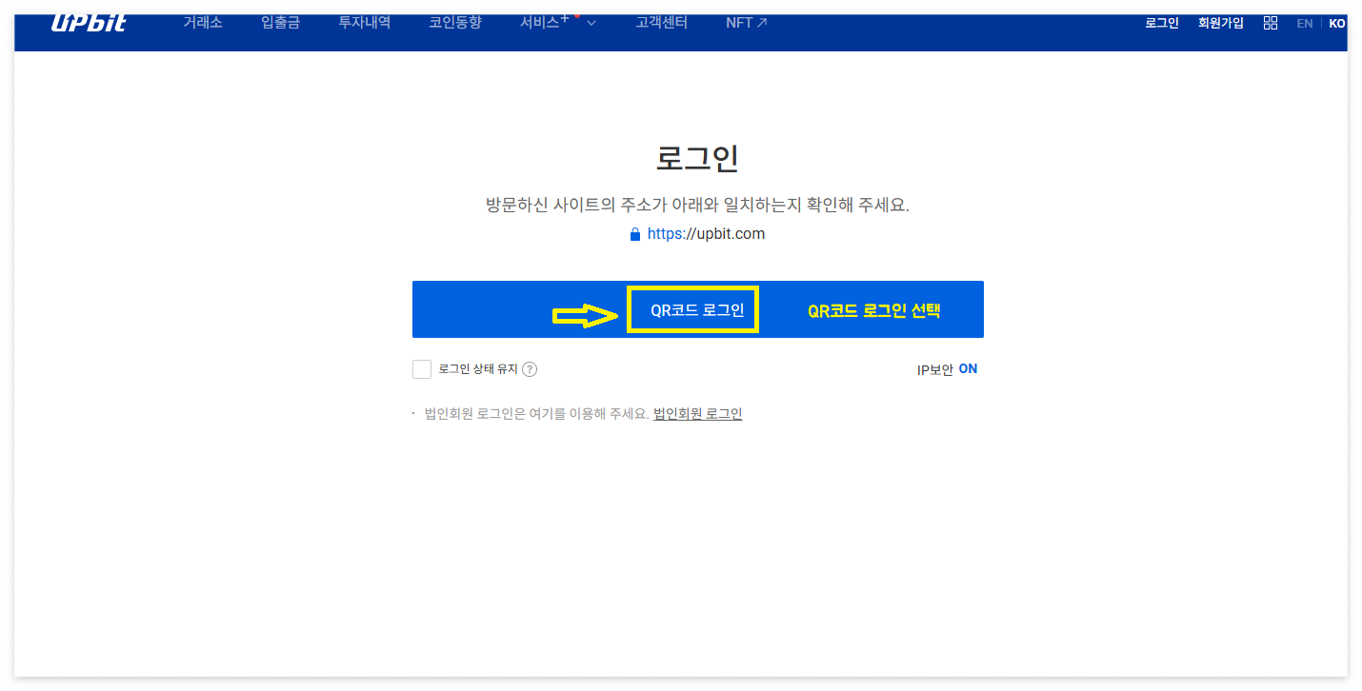Click the Upbit logo
This screenshot has height=691, width=1362.
pos(88,22)
